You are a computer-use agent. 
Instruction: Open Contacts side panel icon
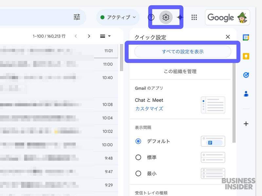(246, 94)
